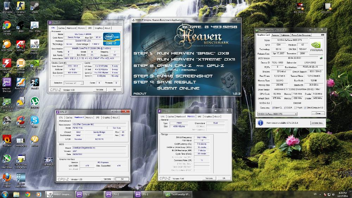Click Validate in the CPU-Z Memory window

[x=209, y=178]
